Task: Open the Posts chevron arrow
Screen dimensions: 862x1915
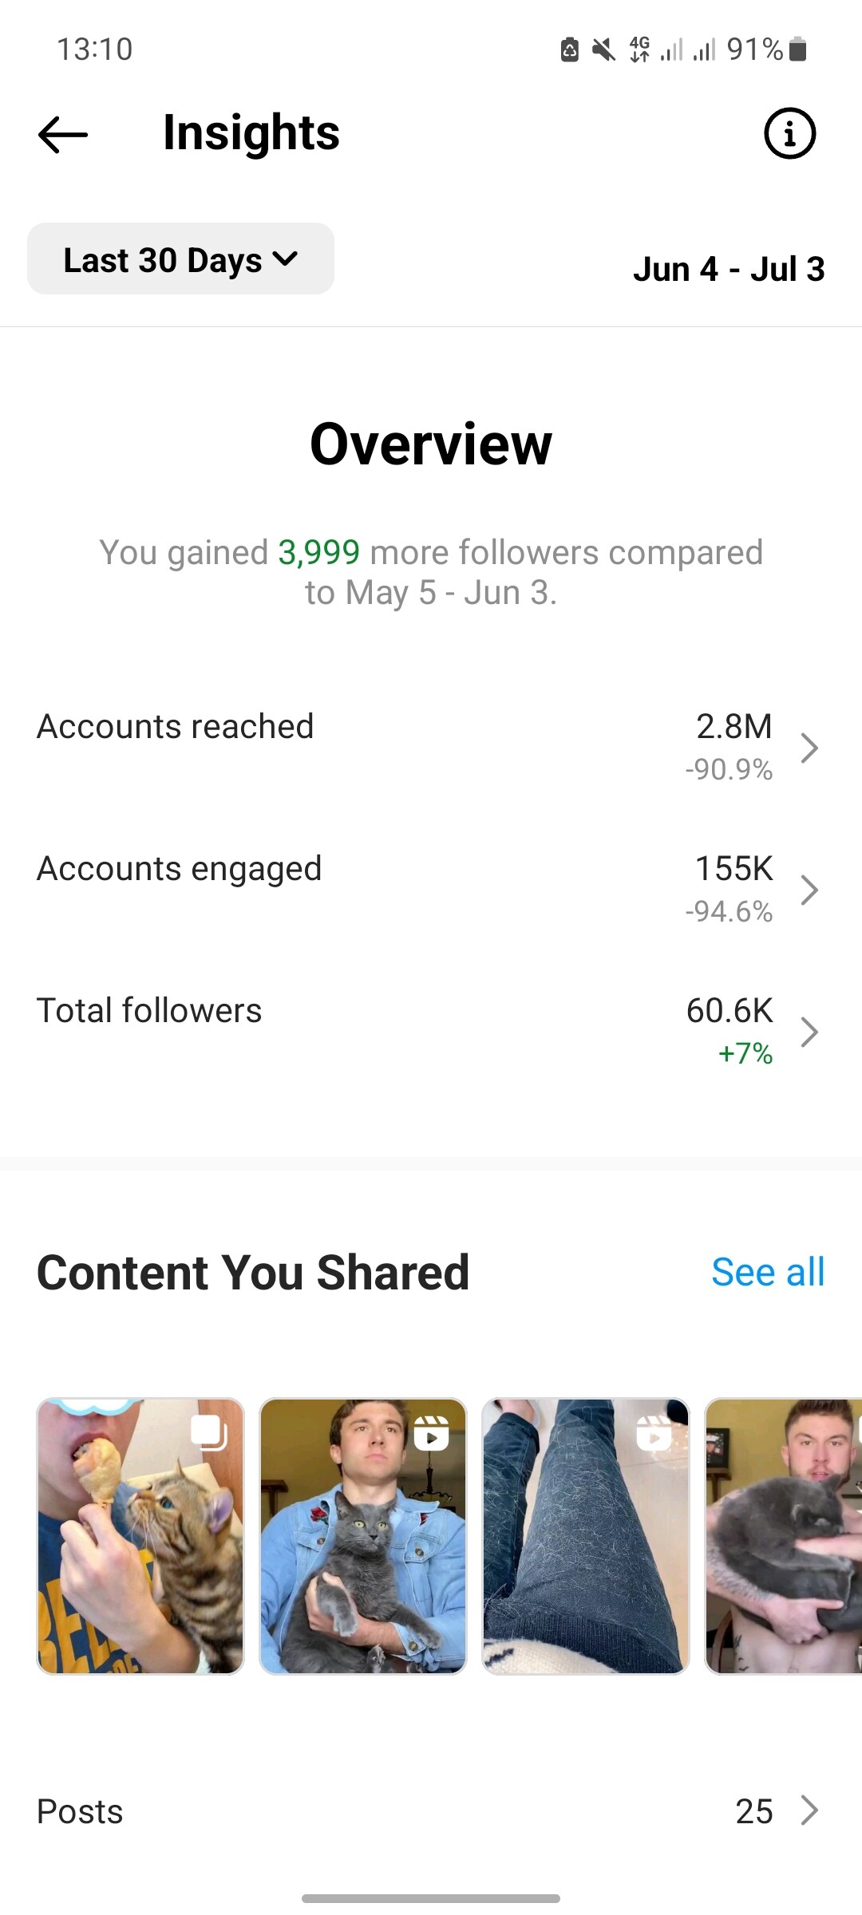Action: (x=809, y=1810)
